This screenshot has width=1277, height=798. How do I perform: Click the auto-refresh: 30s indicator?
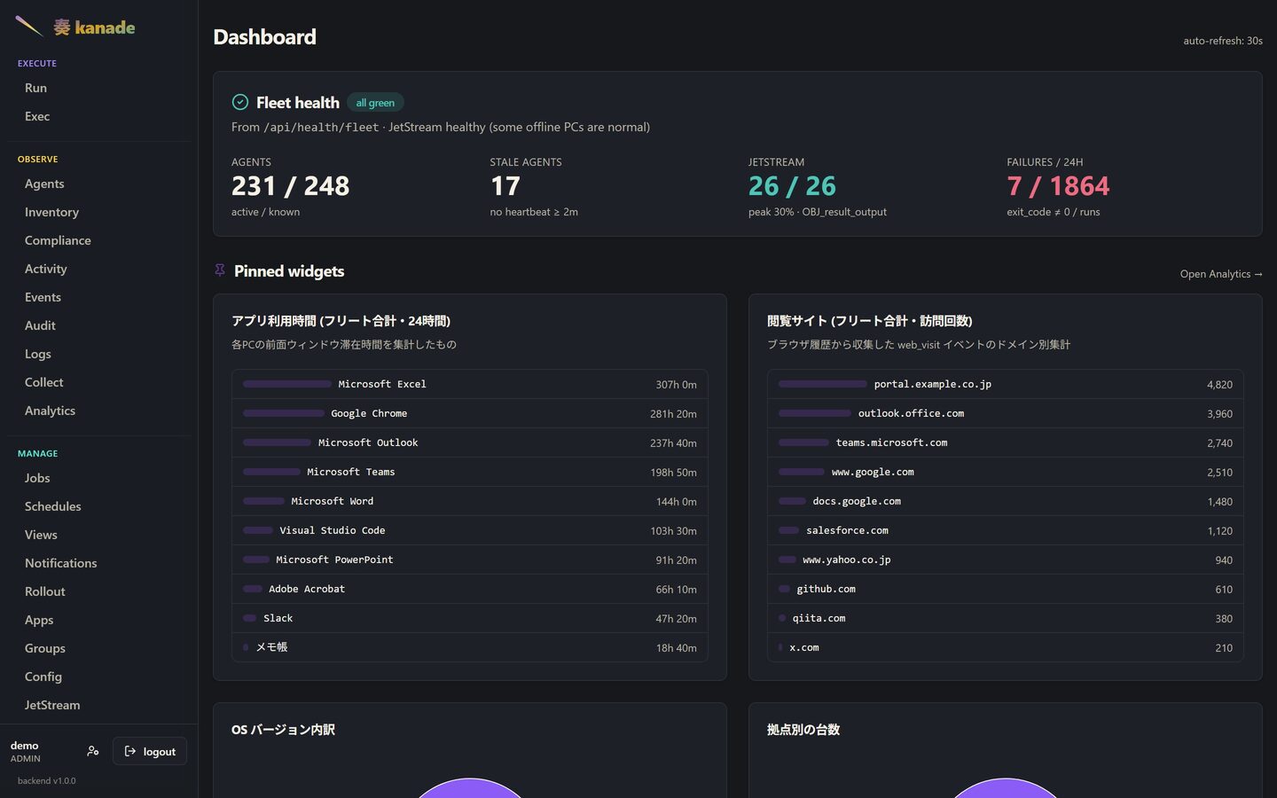pyautogui.click(x=1223, y=41)
